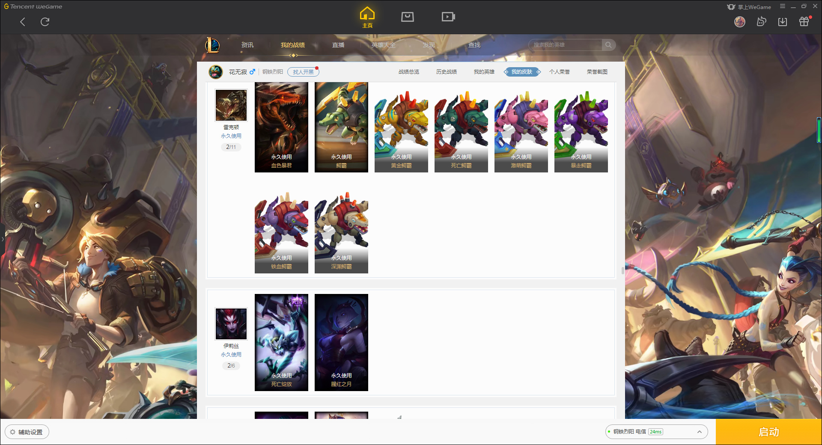Click the 伊莉丝 champion name text
Screen dimensions: 822x445
[x=231, y=346]
